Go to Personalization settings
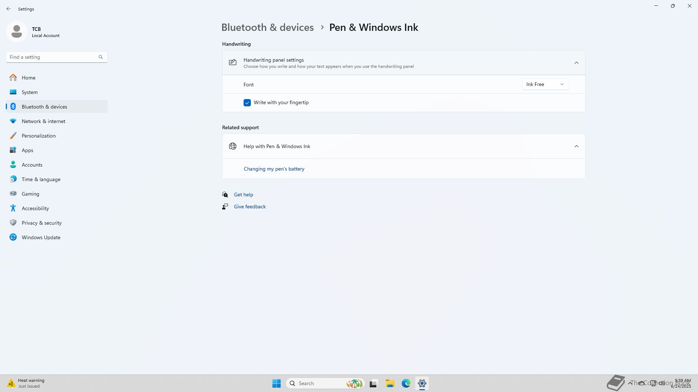The width and height of the screenshot is (698, 392). pyautogui.click(x=39, y=136)
